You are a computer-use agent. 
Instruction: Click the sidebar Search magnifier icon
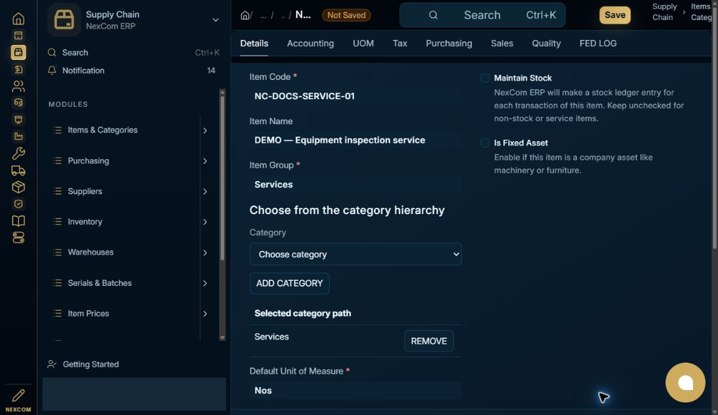tap(52, 52)
